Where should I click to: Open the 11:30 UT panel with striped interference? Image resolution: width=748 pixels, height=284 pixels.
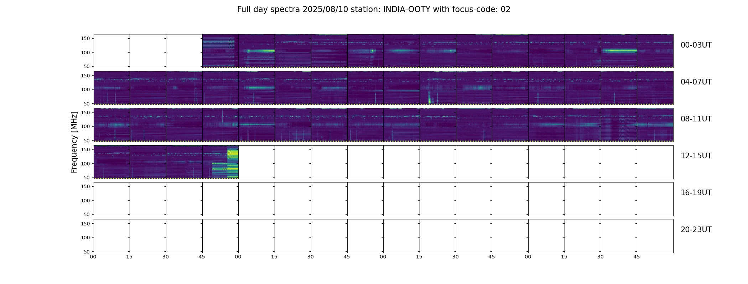[619, 125]
